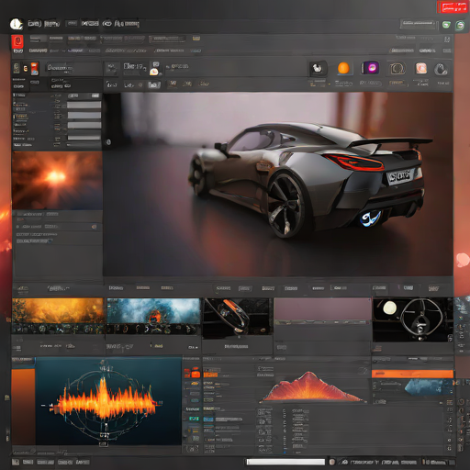Select the lens flare preview thumbnail
Viewport: 470px width, 470px height.
(x=57, y=181)
